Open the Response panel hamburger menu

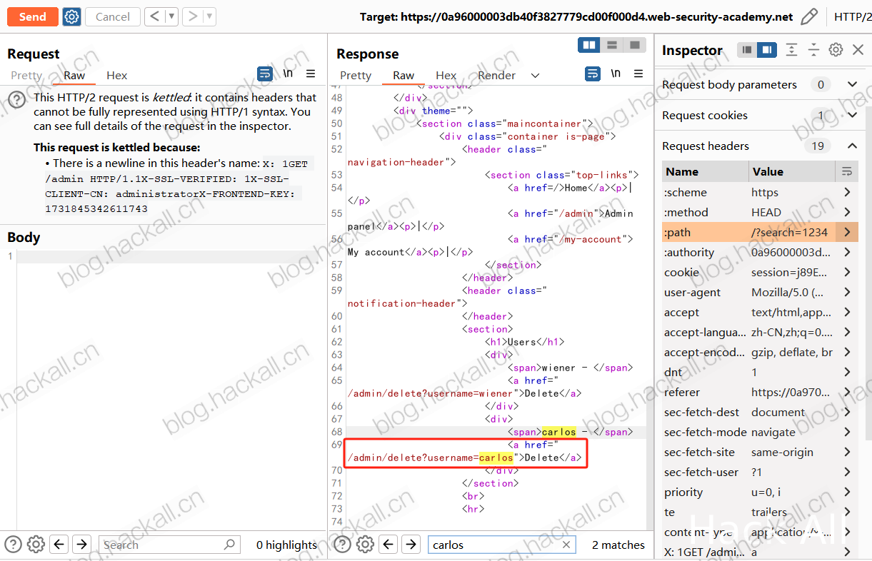click(638, 74)
